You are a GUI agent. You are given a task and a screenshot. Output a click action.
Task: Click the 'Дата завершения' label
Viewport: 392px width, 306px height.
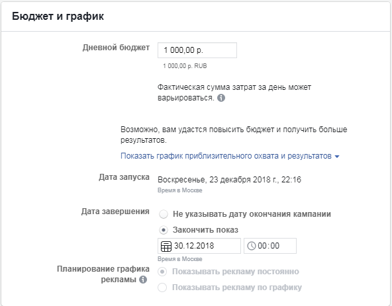coord(115,211)
